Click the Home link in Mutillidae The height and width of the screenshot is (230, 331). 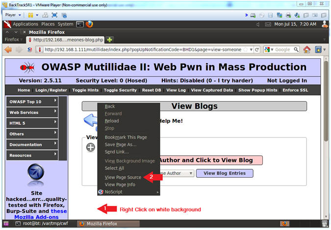(24, 90)
